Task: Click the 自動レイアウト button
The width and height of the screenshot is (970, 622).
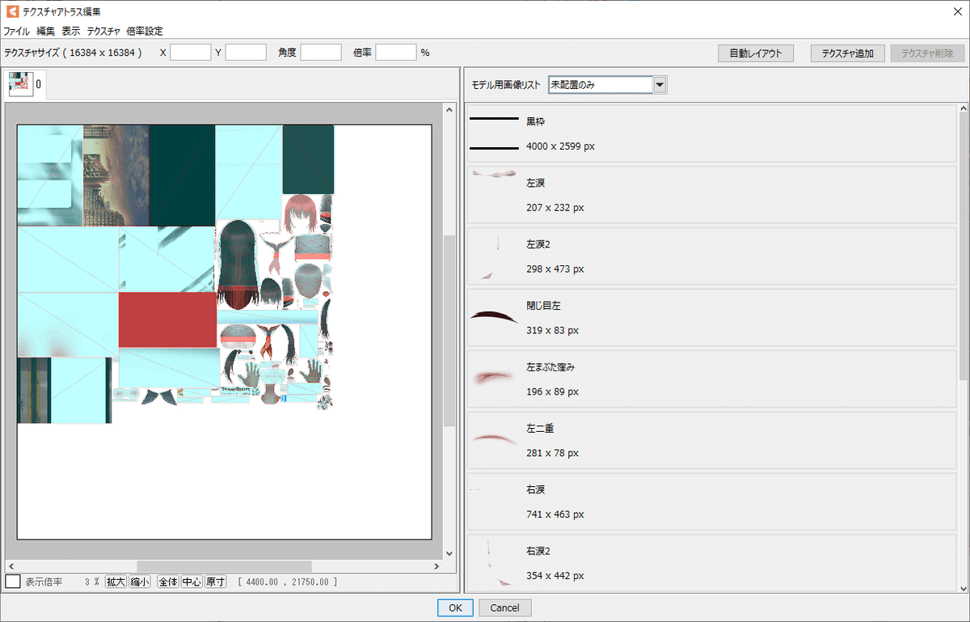Action: point(756,53)
